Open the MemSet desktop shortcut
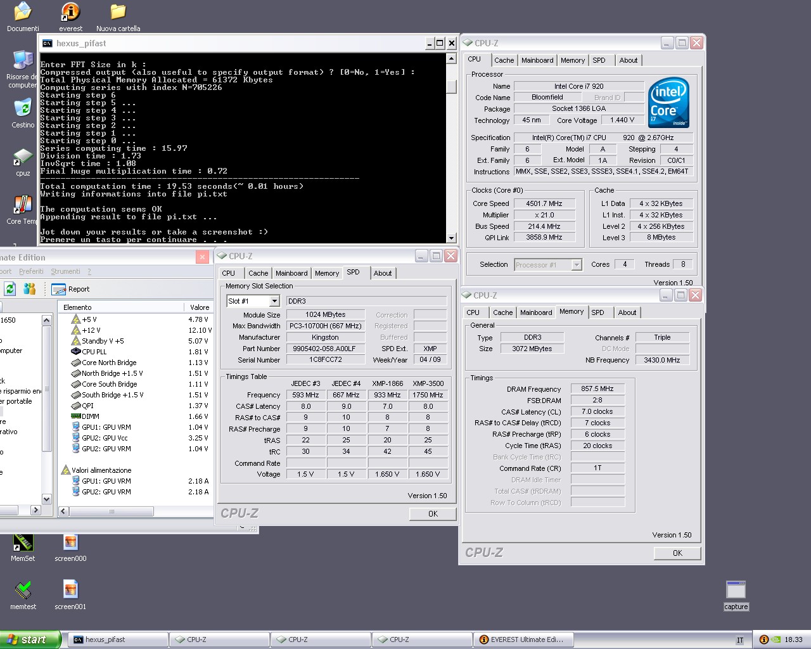The image size is (811, 649). coord(23,548)
